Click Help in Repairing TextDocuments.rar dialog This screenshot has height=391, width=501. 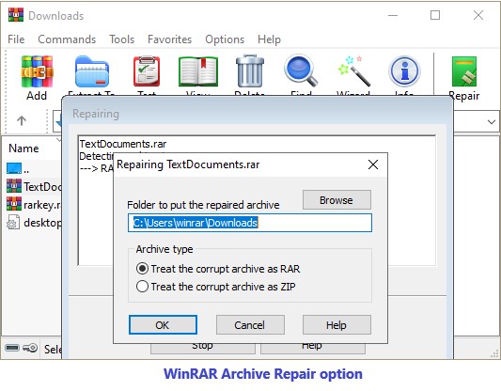[337, 325]
